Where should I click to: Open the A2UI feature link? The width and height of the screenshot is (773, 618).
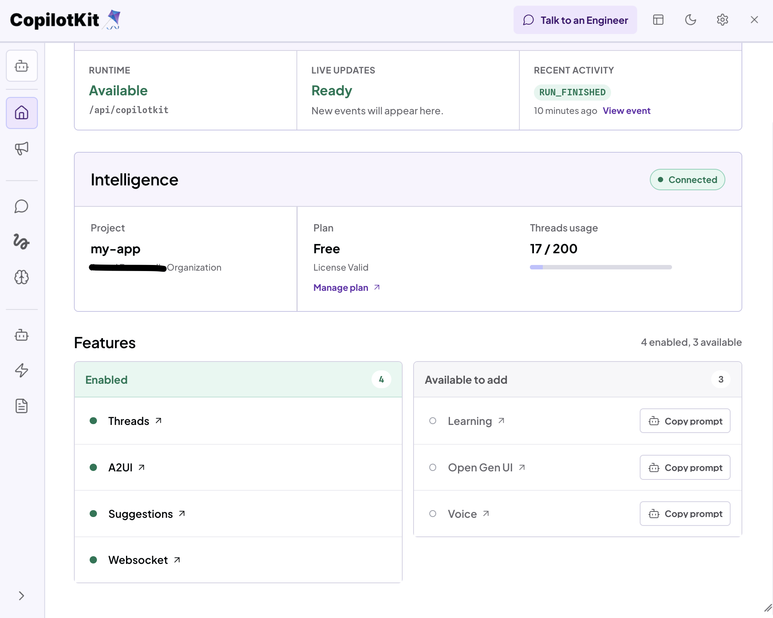(x=126, y=467)
